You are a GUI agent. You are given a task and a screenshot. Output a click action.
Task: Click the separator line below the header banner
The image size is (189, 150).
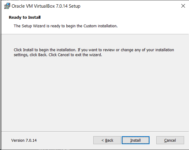(x=95, y=34)
